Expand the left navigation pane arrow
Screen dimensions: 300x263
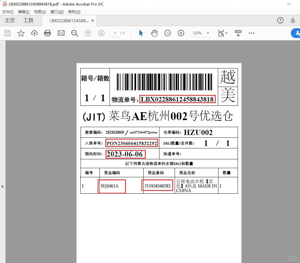coord(2,186)
